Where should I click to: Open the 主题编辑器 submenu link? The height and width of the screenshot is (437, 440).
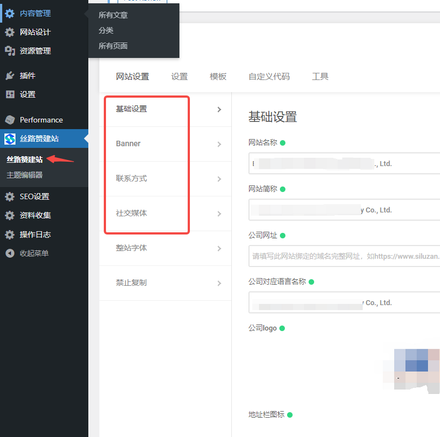[x=24, y=175]
